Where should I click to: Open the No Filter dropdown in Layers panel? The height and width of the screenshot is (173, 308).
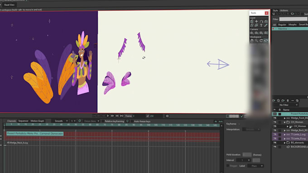(286, 105)
